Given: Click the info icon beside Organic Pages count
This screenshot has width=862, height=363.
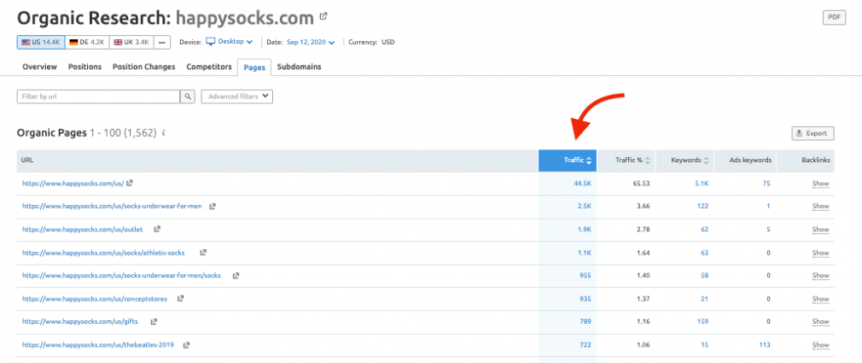Looking at the screenshot, I should point(165,133).
